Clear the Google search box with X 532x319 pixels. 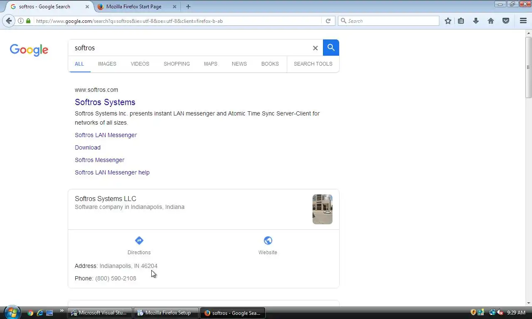coord(315,48)
